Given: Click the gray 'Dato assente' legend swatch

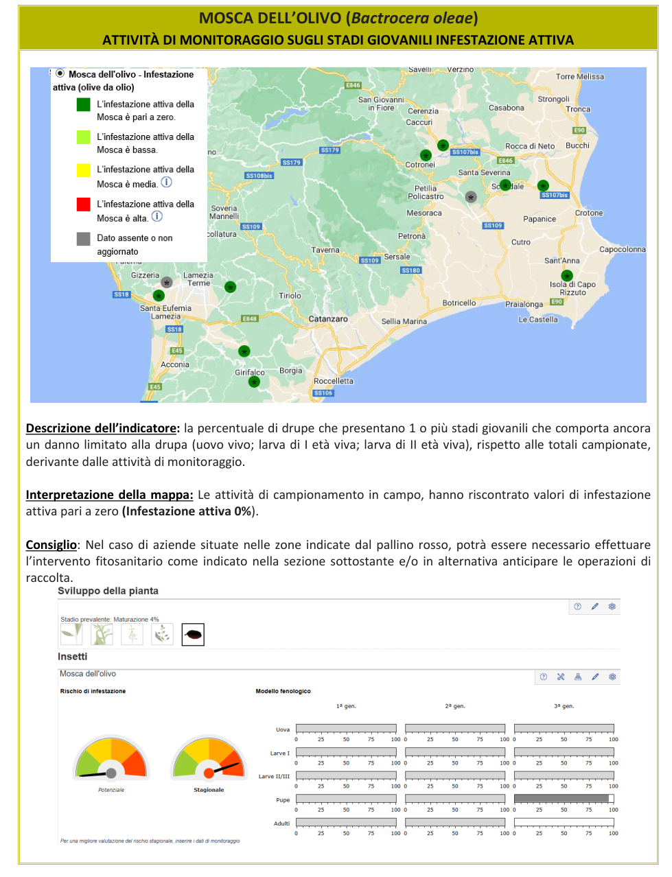Looking at the screenshot, I should pos(84,238).
